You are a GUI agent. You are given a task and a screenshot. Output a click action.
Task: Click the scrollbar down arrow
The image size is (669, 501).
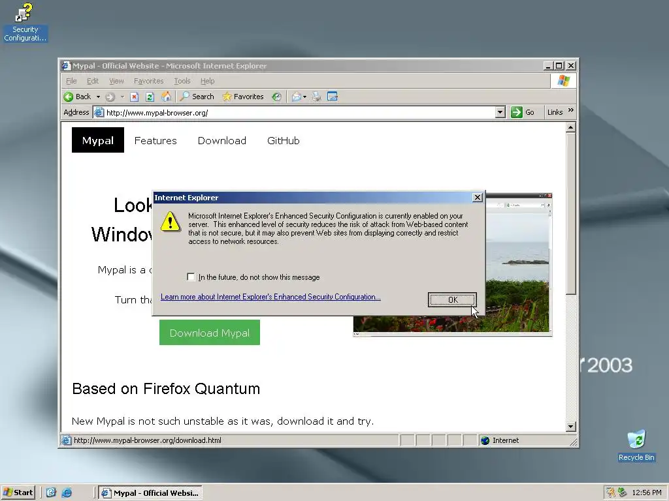(x=571, y=427)
